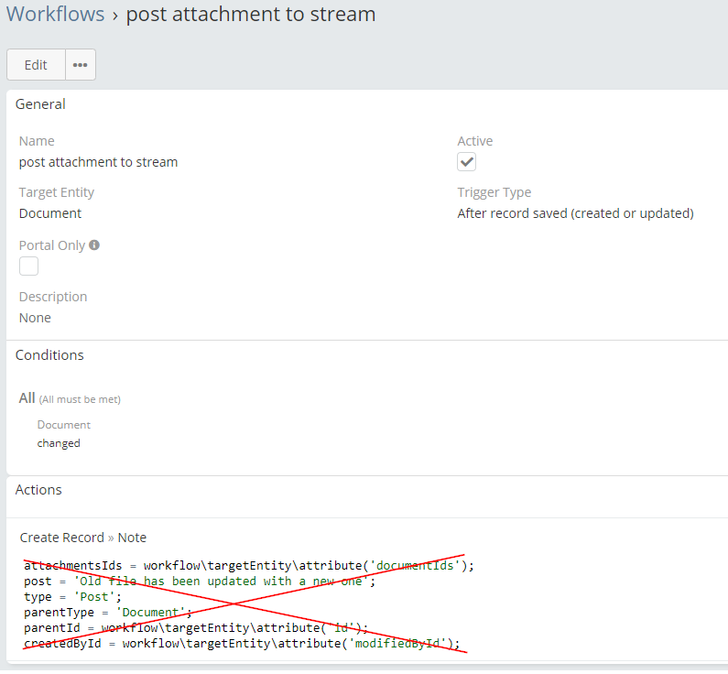
Task: Click the Portal Only info icon
Action: coord(94,245)
